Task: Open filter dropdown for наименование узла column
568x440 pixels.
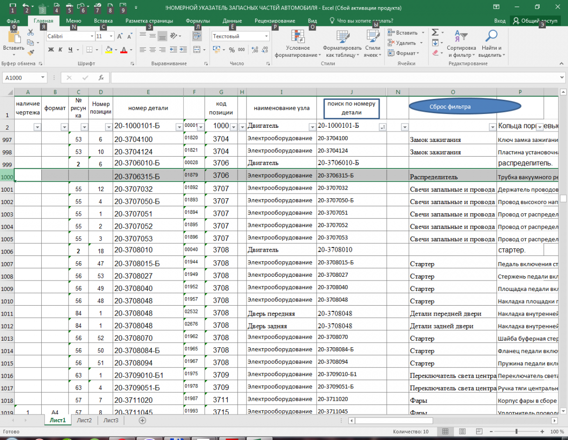Action: point(312,127)
